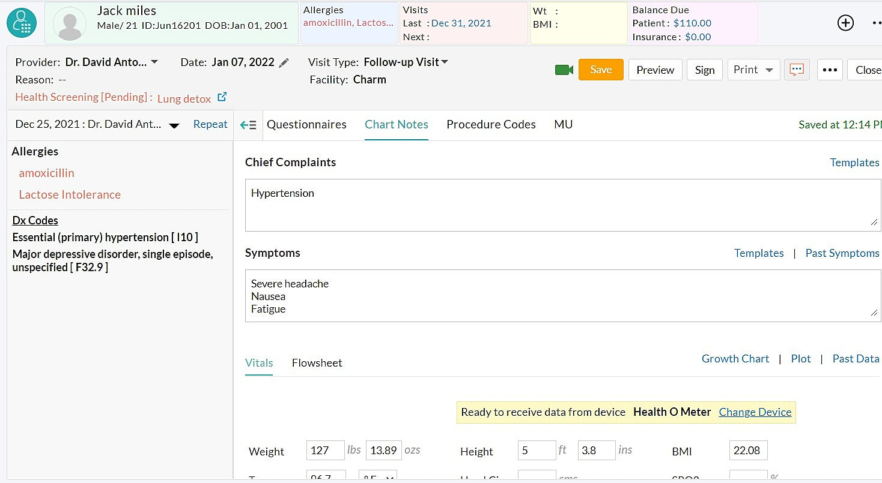The height and width of the screenshot is (483, 882).
Task: Click the Sign button
Action: (x=704, y=70)
